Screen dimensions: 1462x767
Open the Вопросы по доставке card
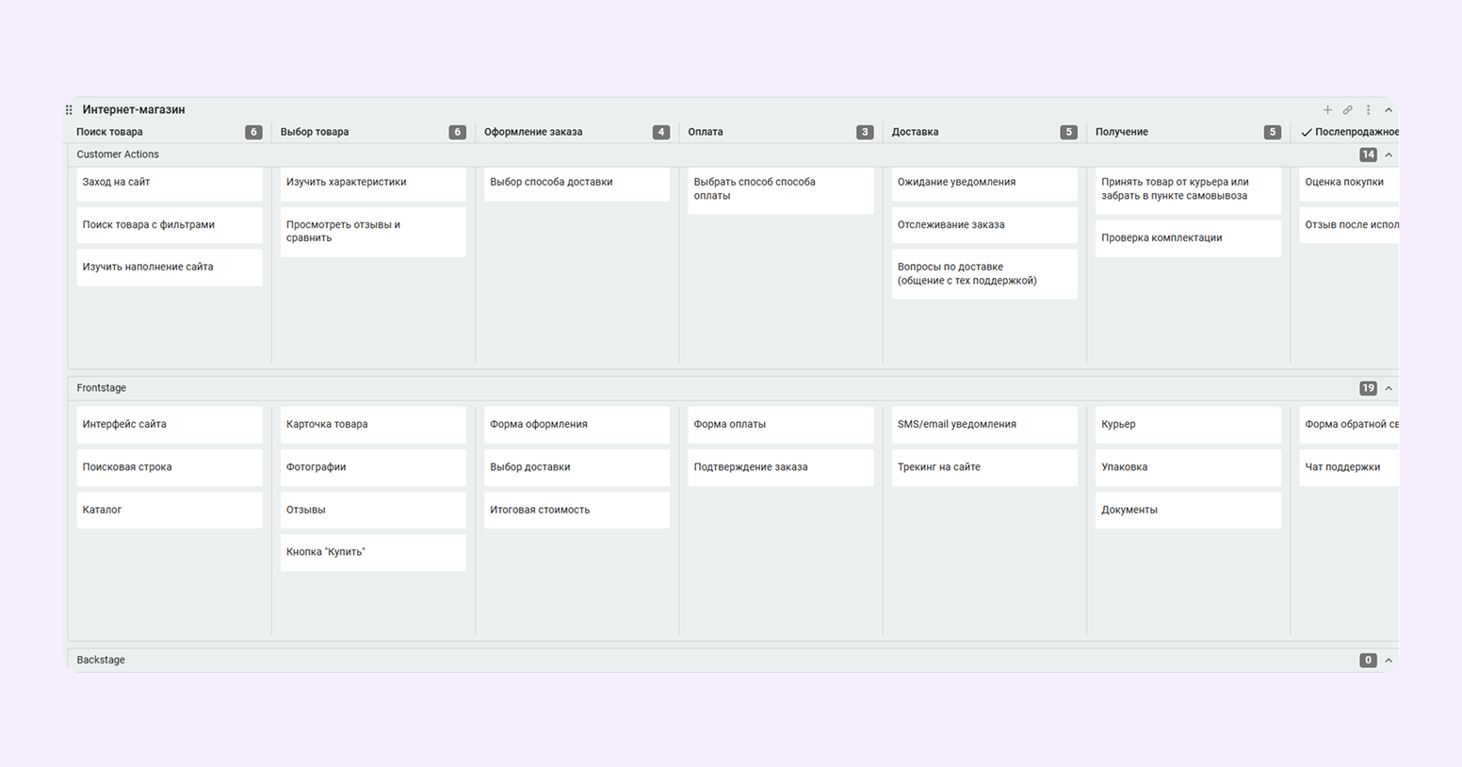tap(984, 274)
